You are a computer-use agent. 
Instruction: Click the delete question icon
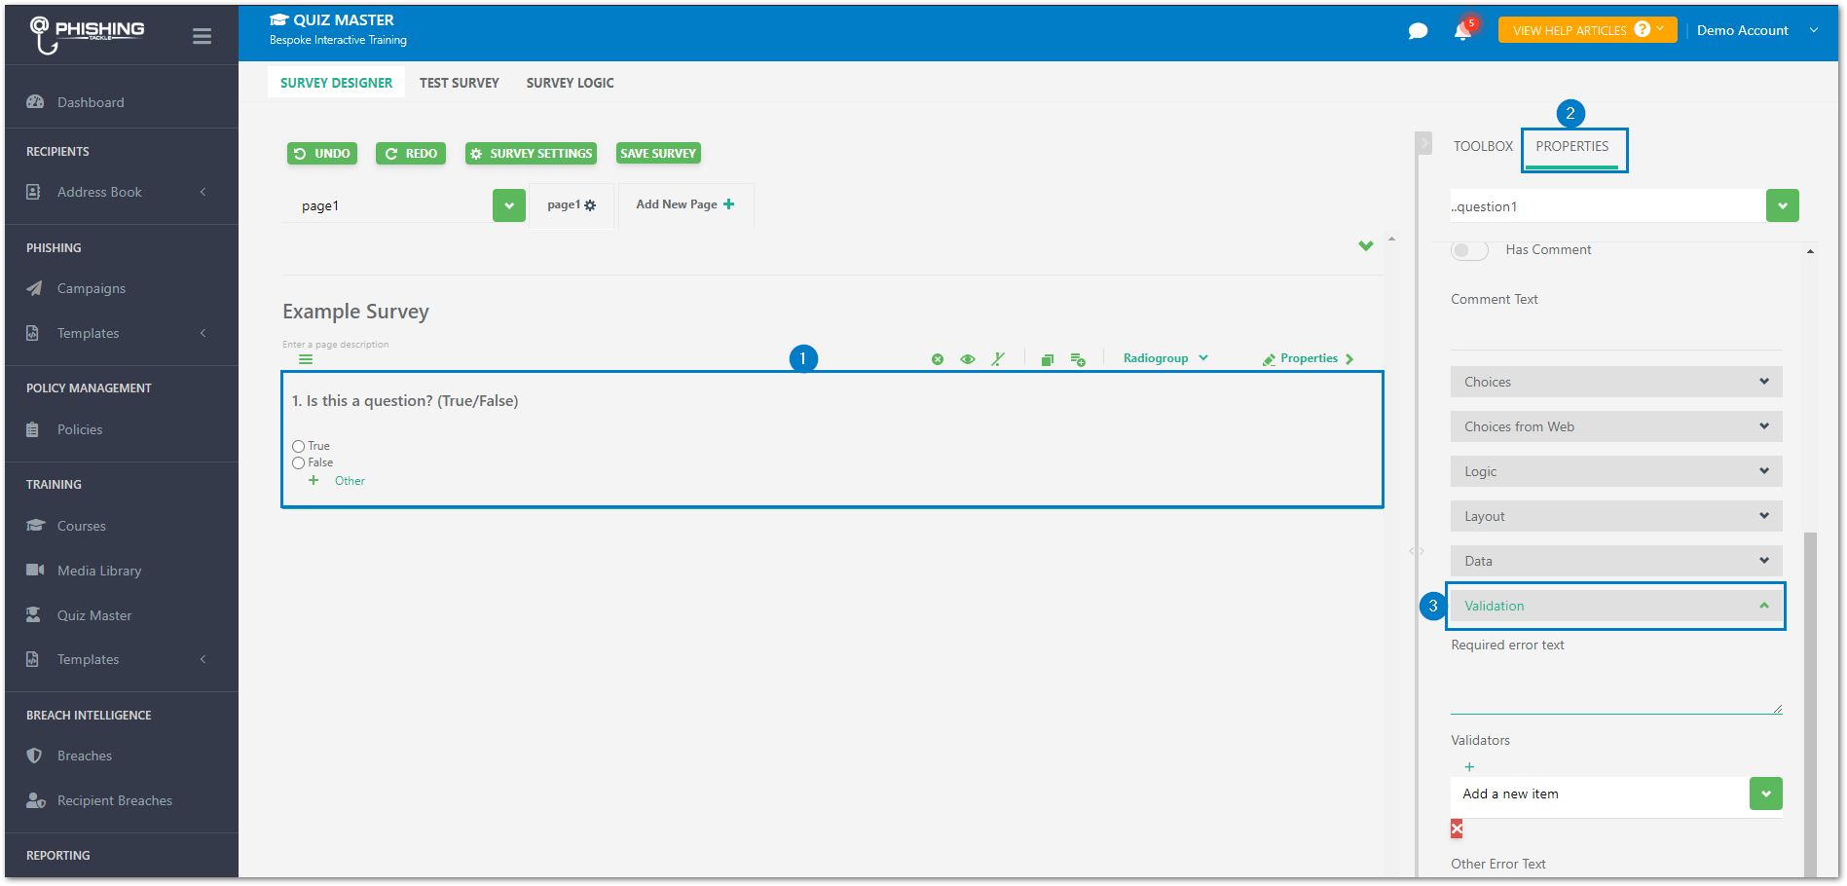(938, 359)
